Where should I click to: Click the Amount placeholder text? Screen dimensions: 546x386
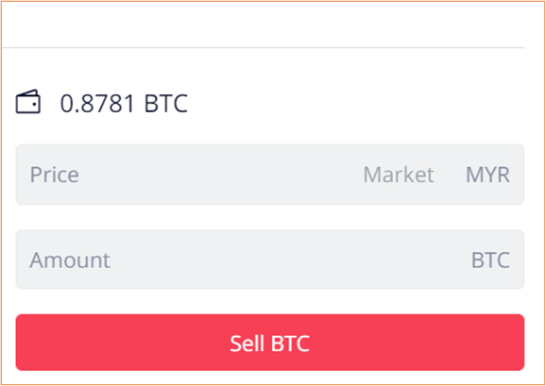tap(70, 260)
